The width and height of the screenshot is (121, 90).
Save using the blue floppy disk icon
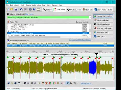[x=16, y=9]
